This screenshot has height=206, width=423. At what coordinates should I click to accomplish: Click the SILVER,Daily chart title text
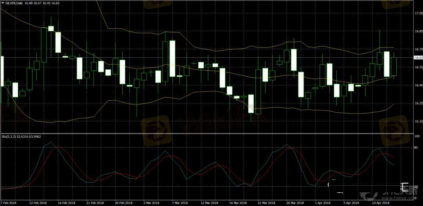click(15, 3)
